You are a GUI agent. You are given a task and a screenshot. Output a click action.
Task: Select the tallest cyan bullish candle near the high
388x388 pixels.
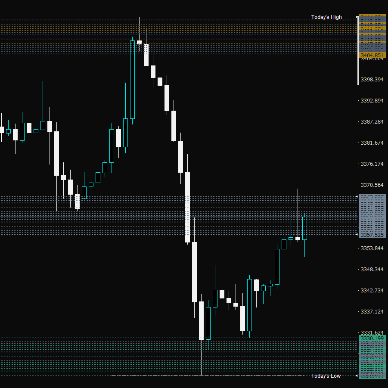[x=132, y=80]
